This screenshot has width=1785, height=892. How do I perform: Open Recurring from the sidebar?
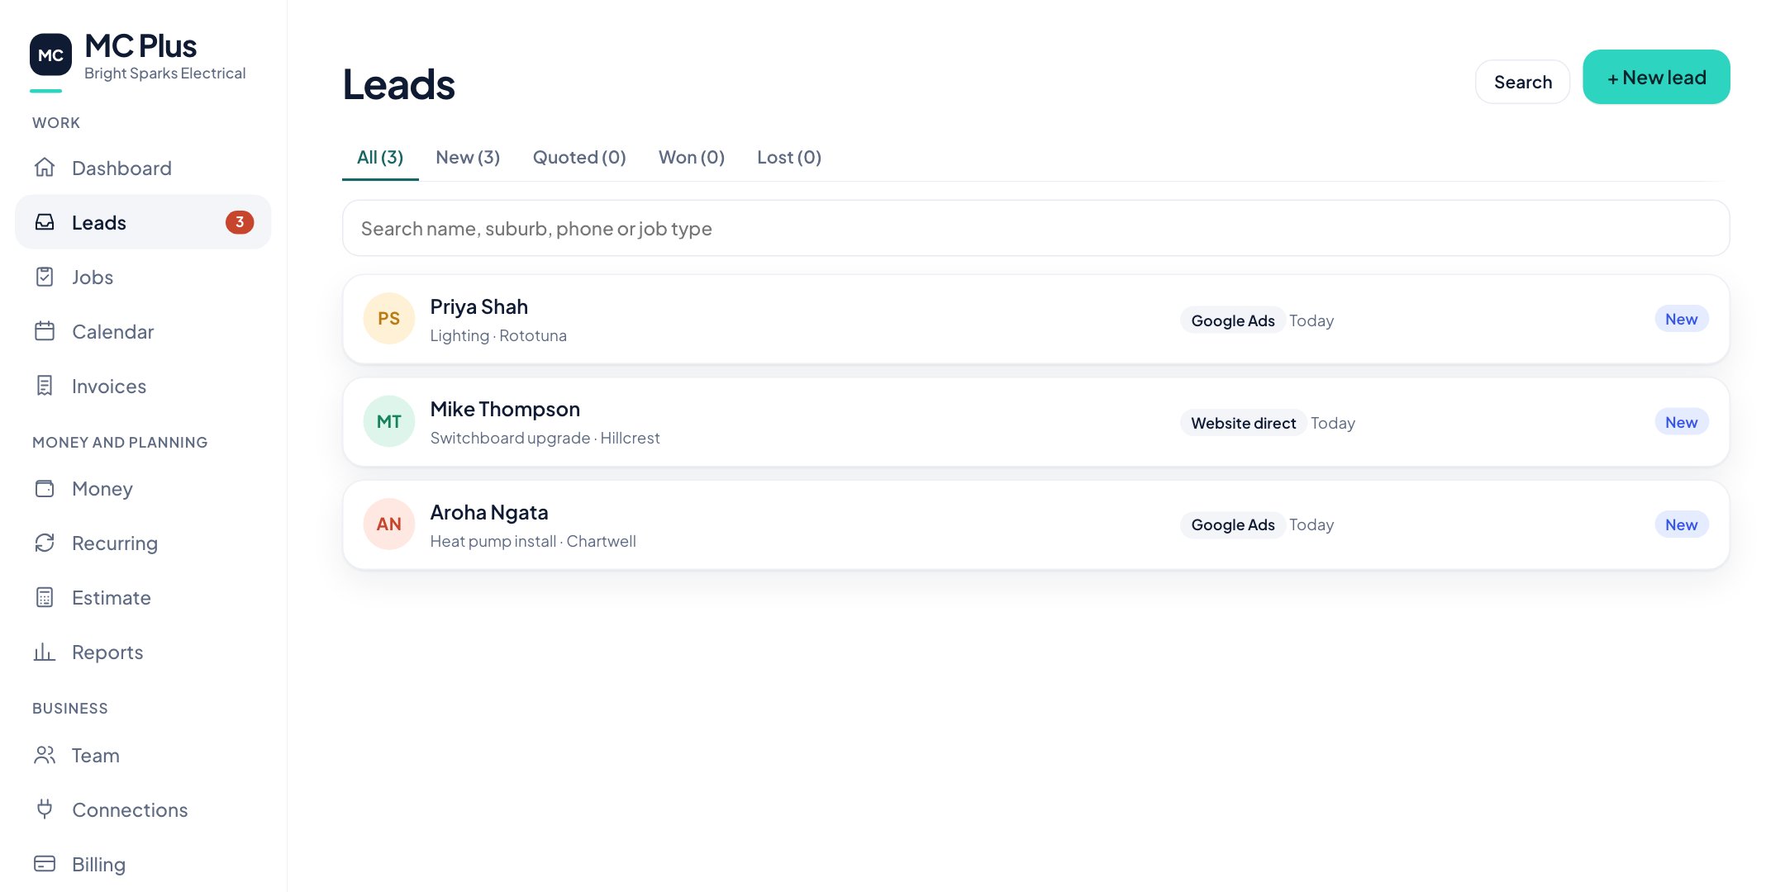coord(143,543)
